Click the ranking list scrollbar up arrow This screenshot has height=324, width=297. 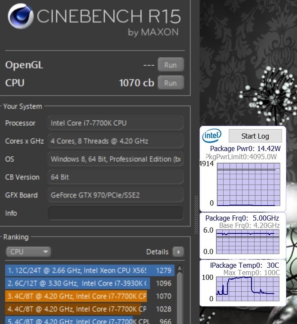[179, 268]
